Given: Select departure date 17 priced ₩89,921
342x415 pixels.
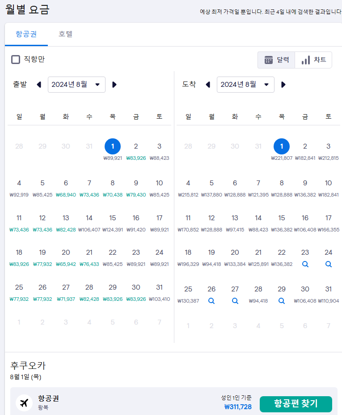Looking at the screenshot, I should tap(159, 223).
